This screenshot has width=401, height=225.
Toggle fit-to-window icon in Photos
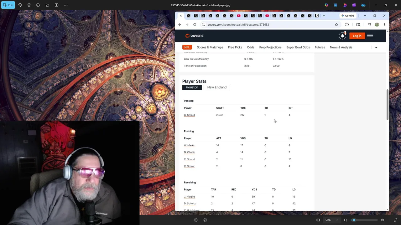click(x=318, y=220)
